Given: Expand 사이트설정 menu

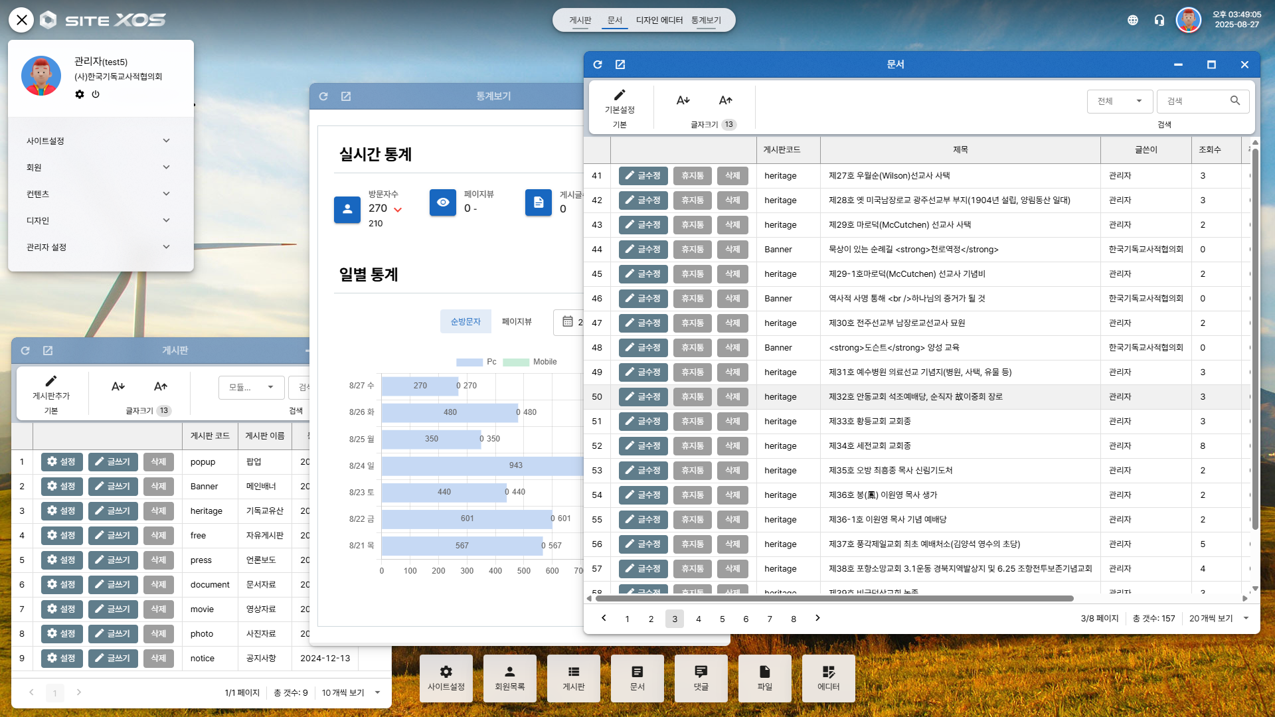Looking at the screenshot, I should (x=98, y=141).
